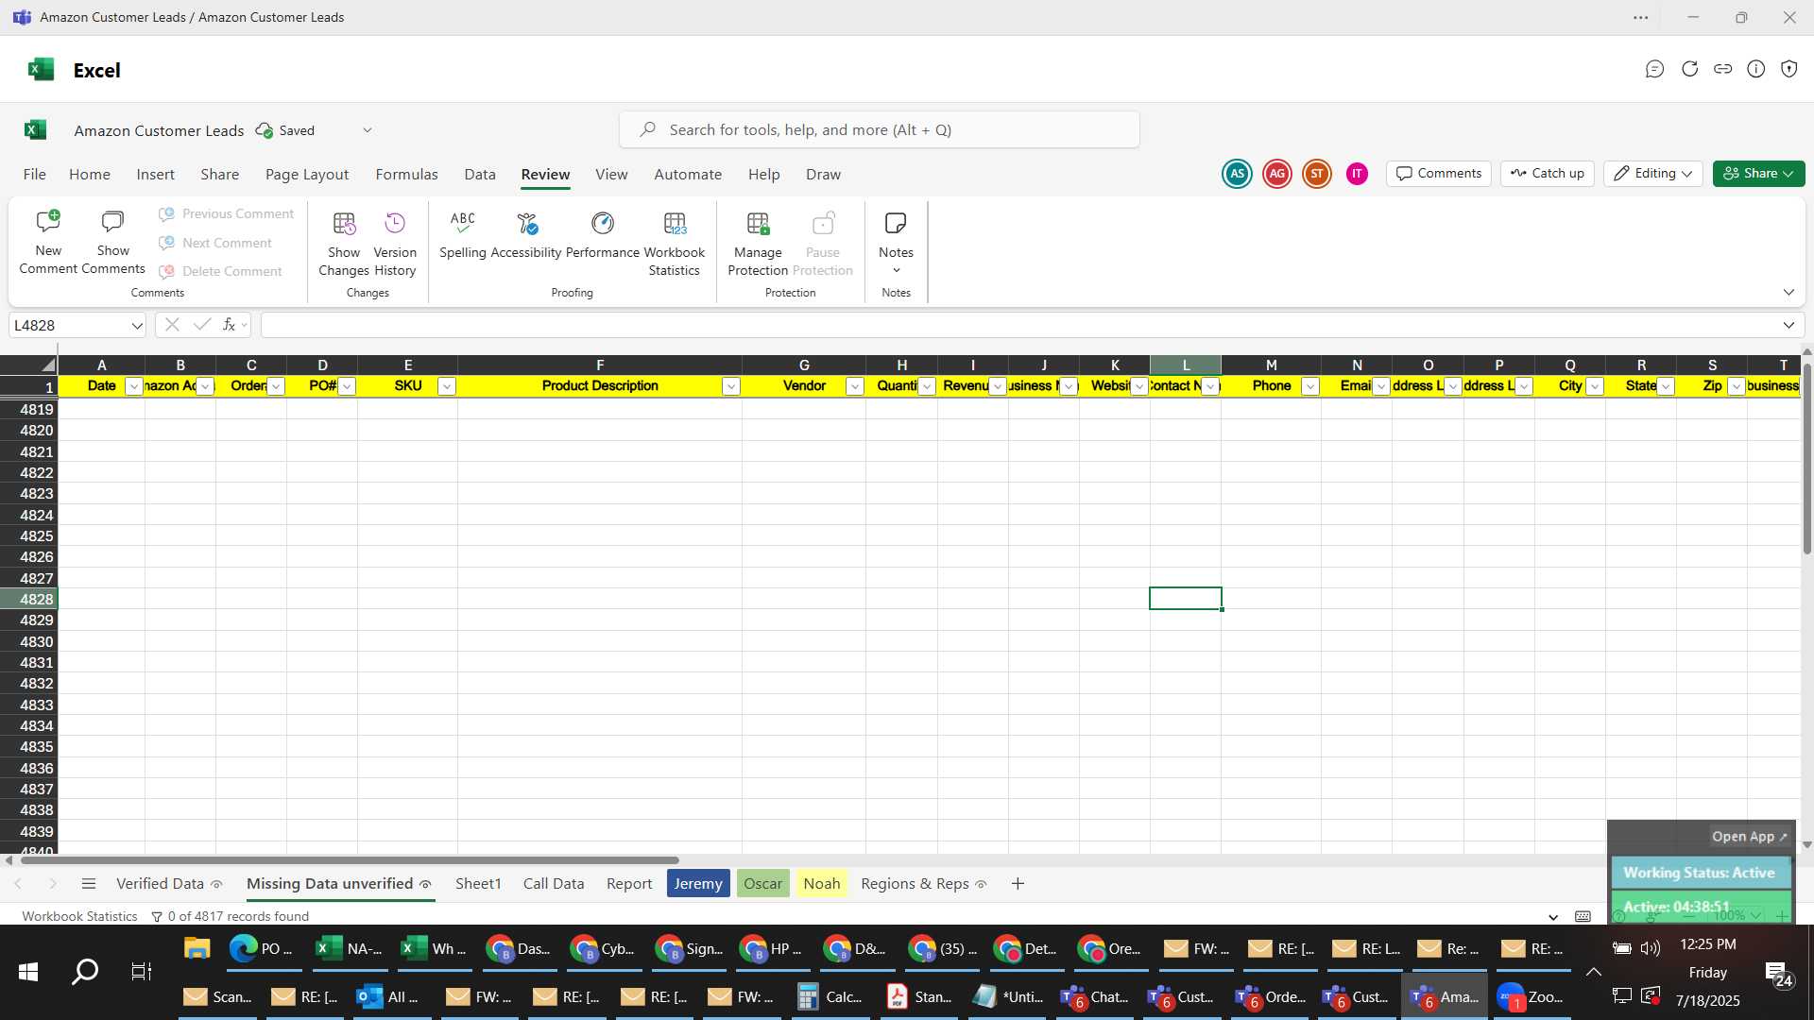Create a New Comment
1814x1020 pixels.
(48, 243)
